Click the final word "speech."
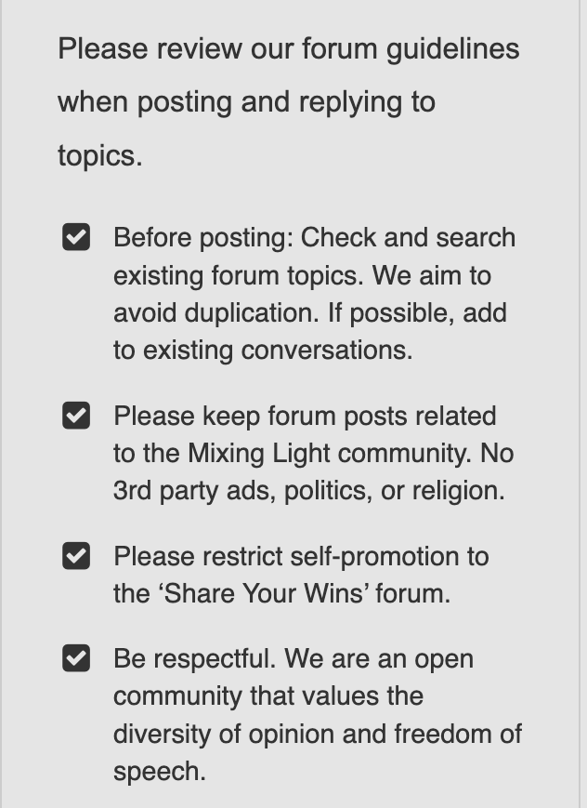587x808 pixels. (x=160, y=772)
